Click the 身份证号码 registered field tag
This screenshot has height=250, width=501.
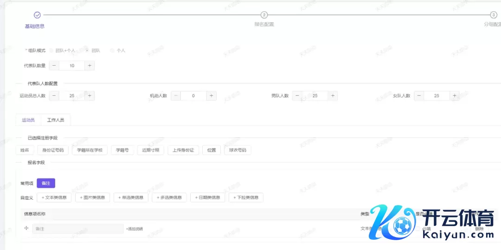coord(53,150)
